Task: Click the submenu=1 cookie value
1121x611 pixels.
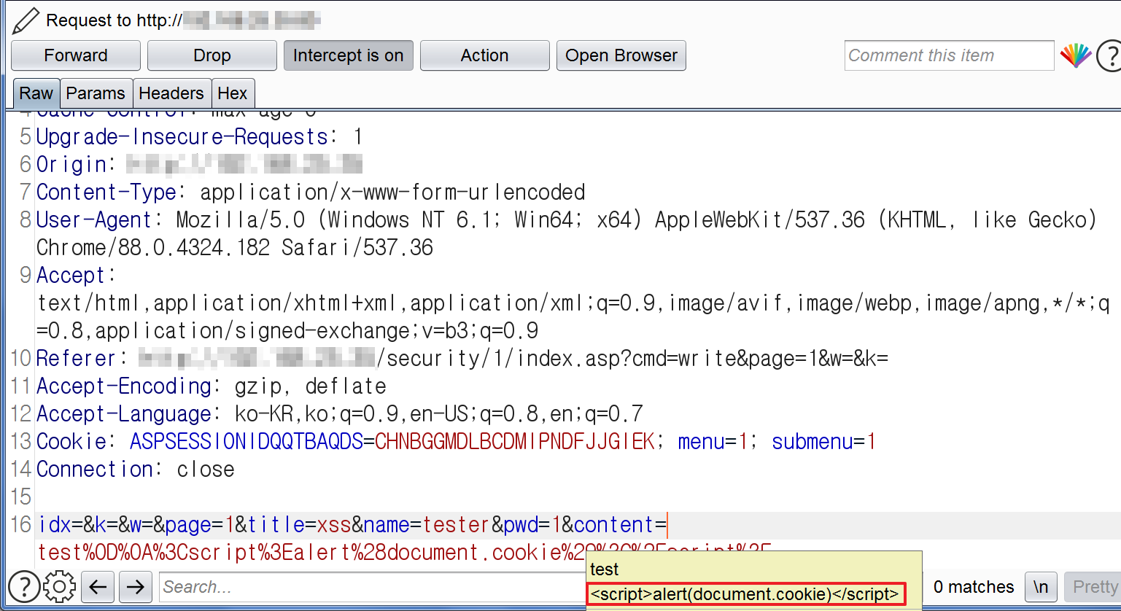Action: pos(823,442)
